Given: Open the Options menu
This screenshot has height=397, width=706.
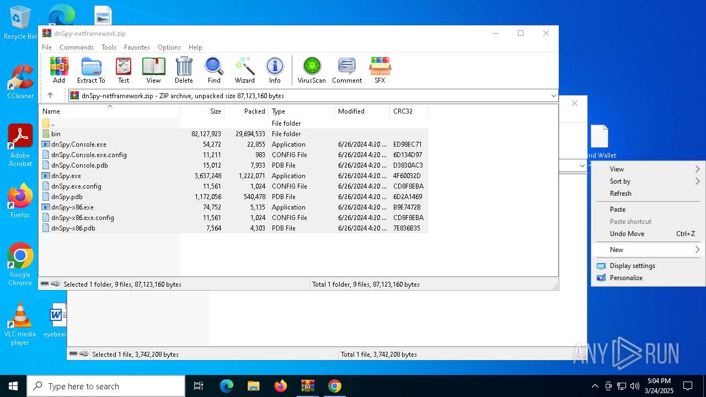Looking at the screenshot, I should pos(169,47).
